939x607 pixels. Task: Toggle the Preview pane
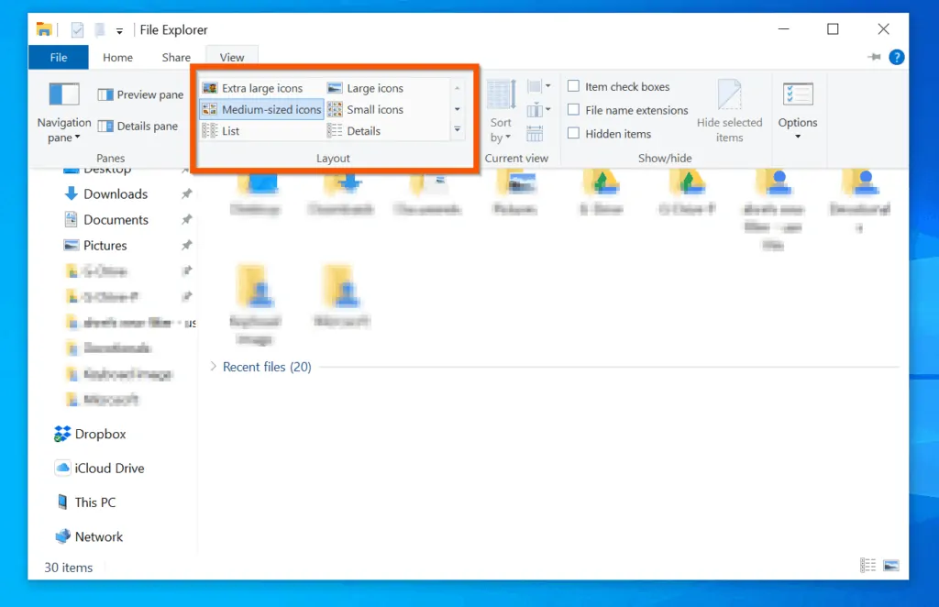pos(141,94)
